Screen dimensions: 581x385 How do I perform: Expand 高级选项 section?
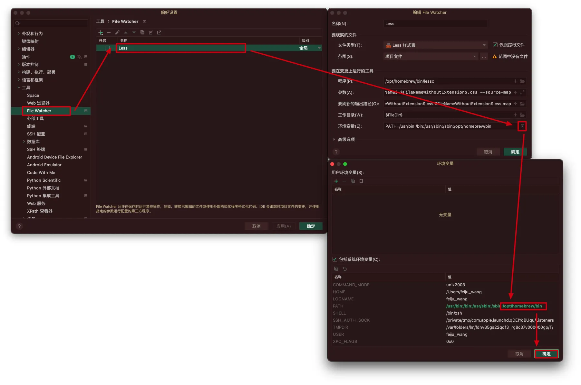[334, 139]
